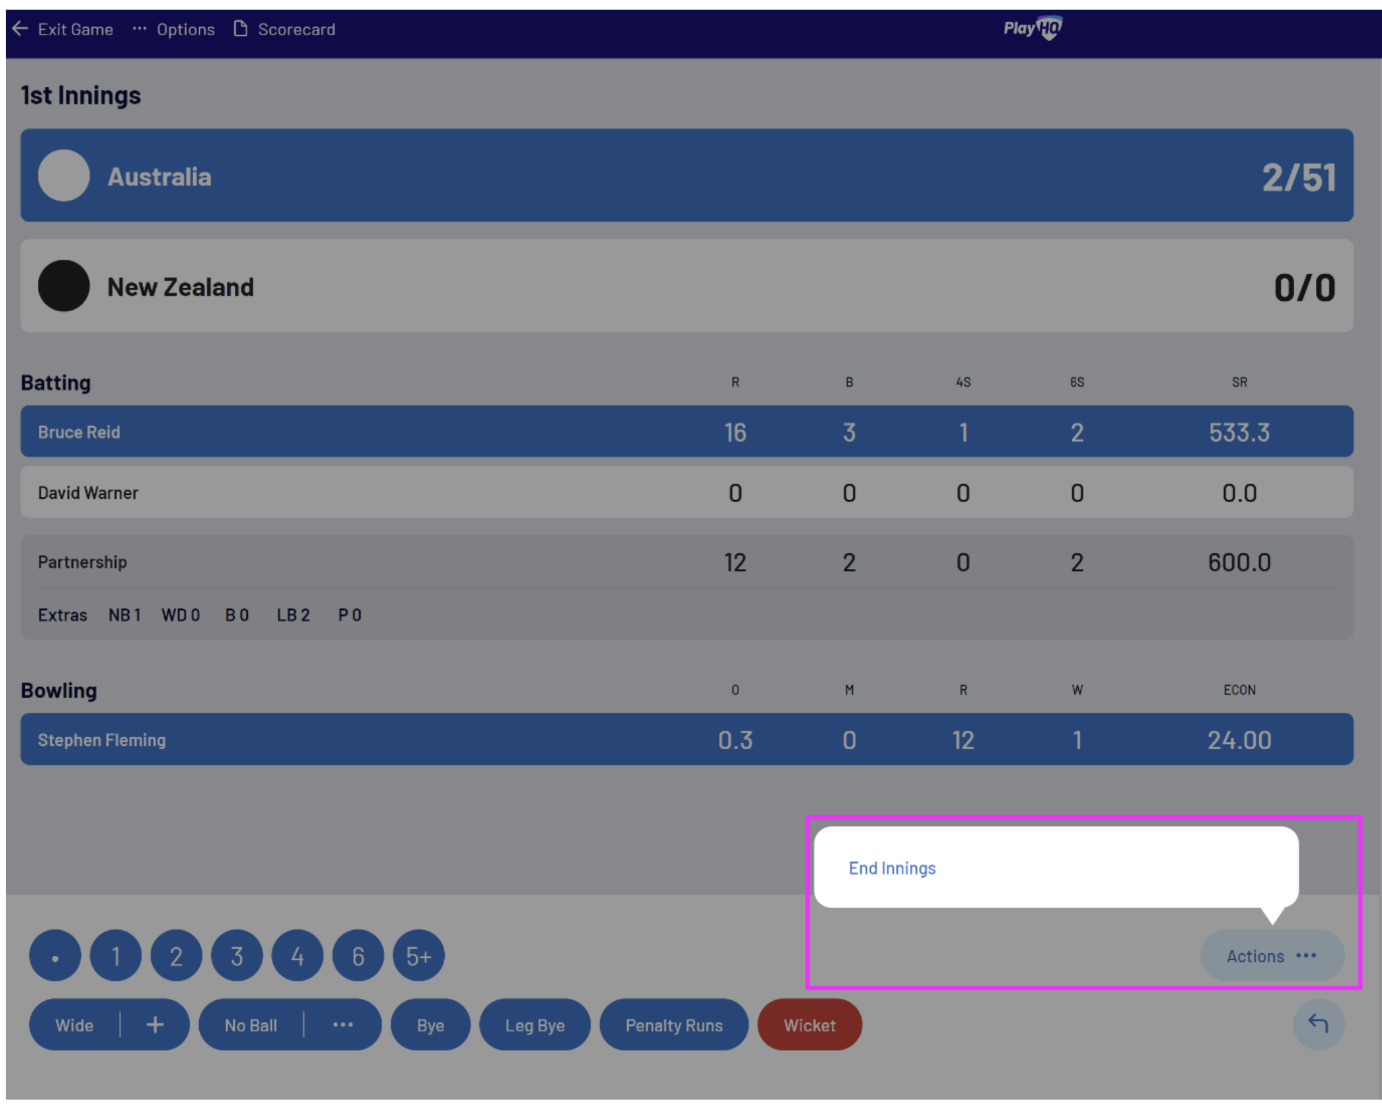The image size is (1382, 1107).
Task: Click the undo arrow button
Action: (1318, 1023)
